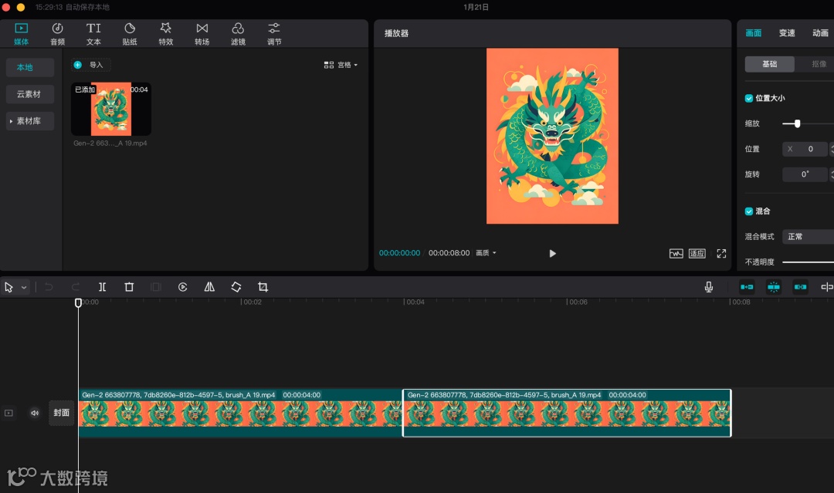Viewport: 834px width, 493px height.
Task: Open the 转场 transitions tab
Action: coord(202,34)
